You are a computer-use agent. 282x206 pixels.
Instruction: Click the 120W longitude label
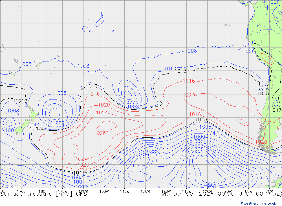tap(166, 191)
